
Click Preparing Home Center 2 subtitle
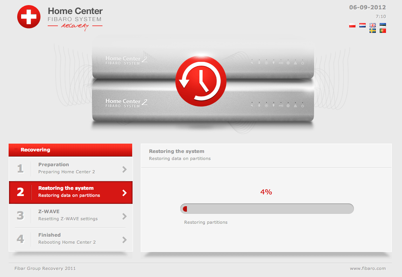click(66, 172)
